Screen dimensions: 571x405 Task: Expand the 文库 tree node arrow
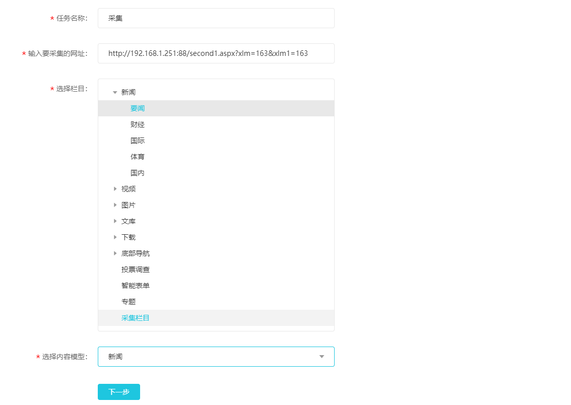pos(115,221)
